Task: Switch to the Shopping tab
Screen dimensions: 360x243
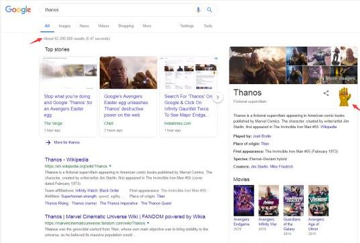Action: tap(126, 26)
